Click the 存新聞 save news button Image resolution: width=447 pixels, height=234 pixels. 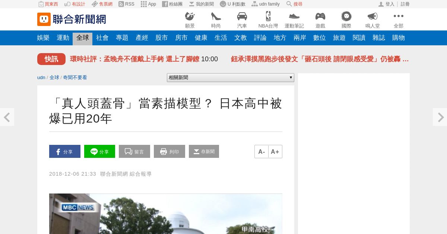click(204, 152)
